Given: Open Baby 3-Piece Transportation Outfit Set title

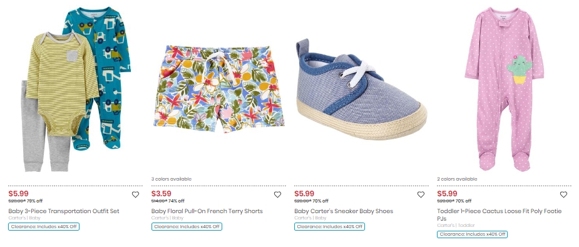Looking at the screenshot, I should tap(64, 211).
